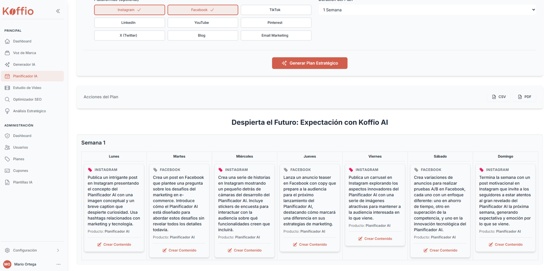Click the tag icon on Lunes Instagram card
552x271 pixels.
[x=90, y=170]
